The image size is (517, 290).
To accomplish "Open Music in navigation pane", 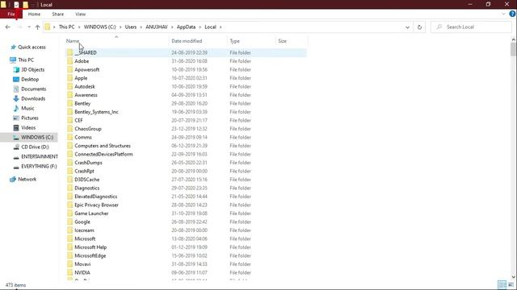I will [x=27, y=108].
